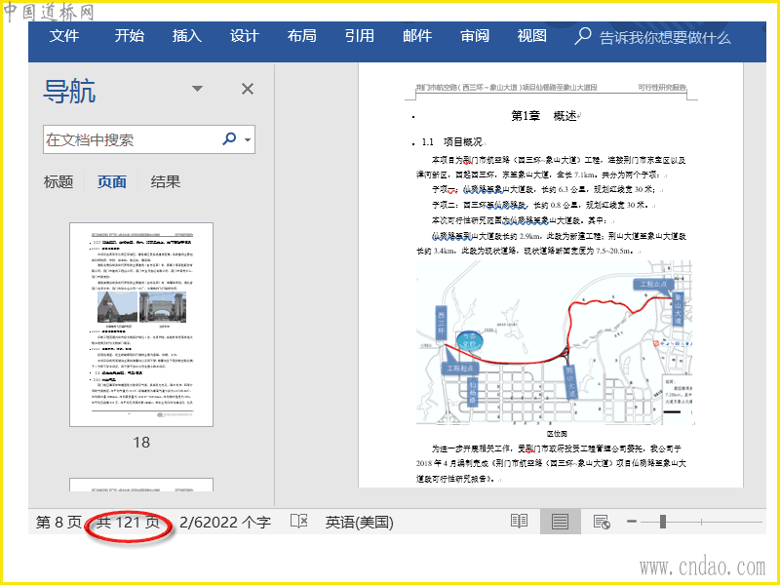The height and width of the screenshot is (585, 780).
Task: Open the navigation pane options dropdown arrow
Action: (198, 89)
